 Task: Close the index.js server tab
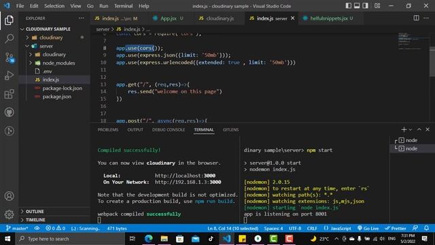coord(293,18)
